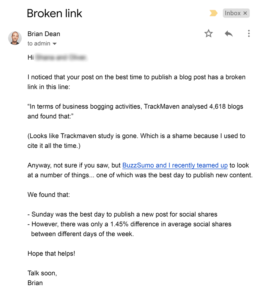Remove the Inbox label with the x
262x295 pixels.
click(x=245, y=13)
